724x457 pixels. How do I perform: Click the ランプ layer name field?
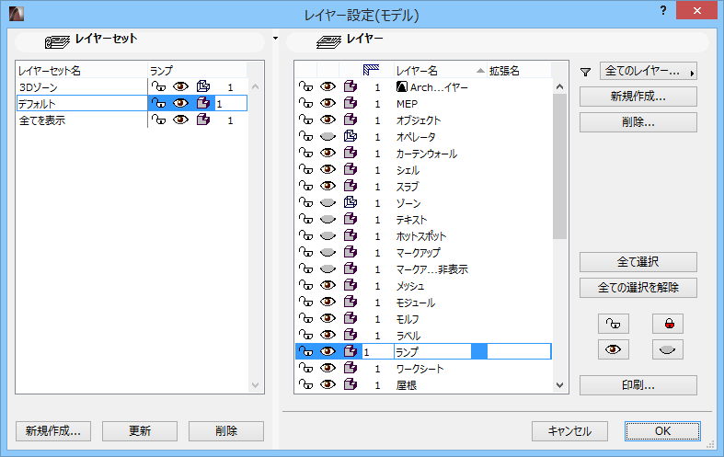tap(432, 352)
